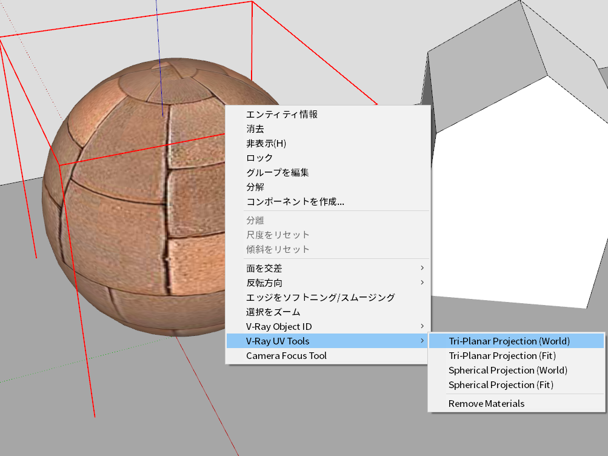Viewport: 608px width, 456px height.
Task: Expand 反転方向 submenu arrow
Action: (422, 283)
